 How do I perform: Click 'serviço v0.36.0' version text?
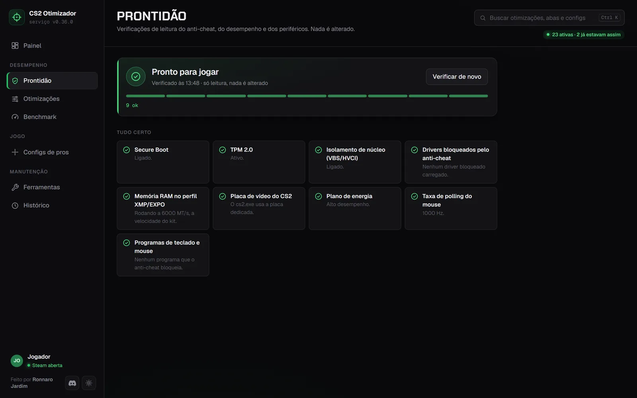(51, 22)
